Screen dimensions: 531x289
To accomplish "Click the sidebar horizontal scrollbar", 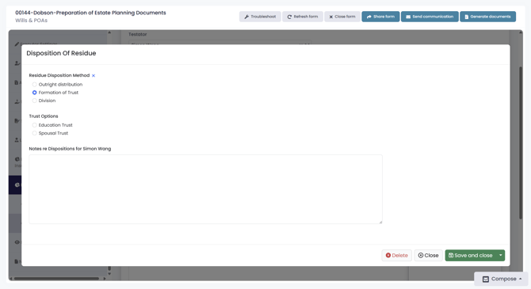I will click(x=56, y=279).
